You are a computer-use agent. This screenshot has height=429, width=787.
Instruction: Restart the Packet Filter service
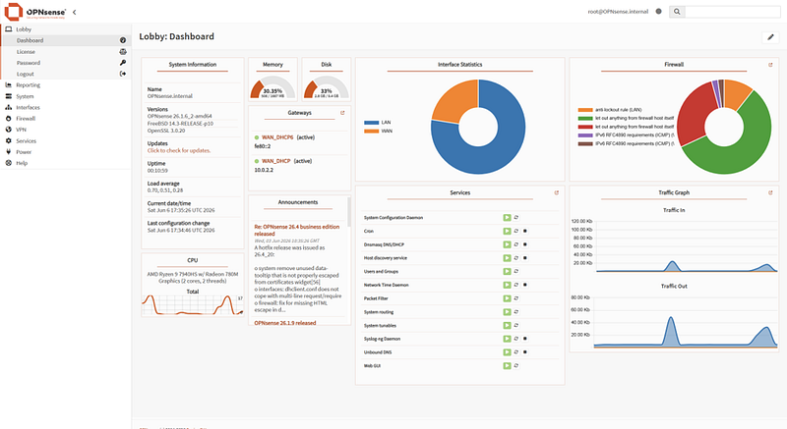pyautogui.click(x=515, y=298)
